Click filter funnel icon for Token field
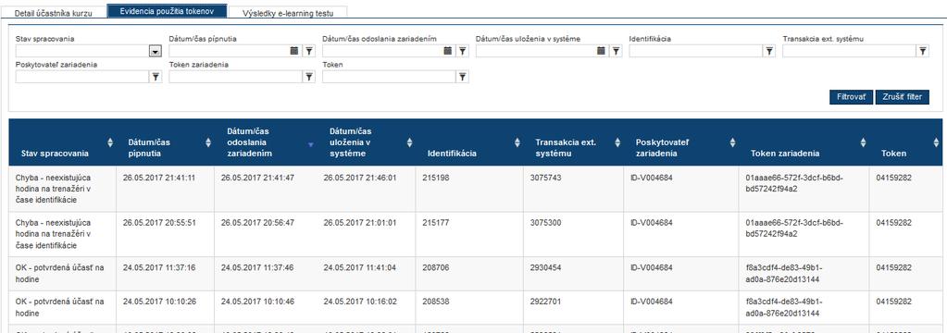This screenshot has height=333, width=947. tap(462, 77)
